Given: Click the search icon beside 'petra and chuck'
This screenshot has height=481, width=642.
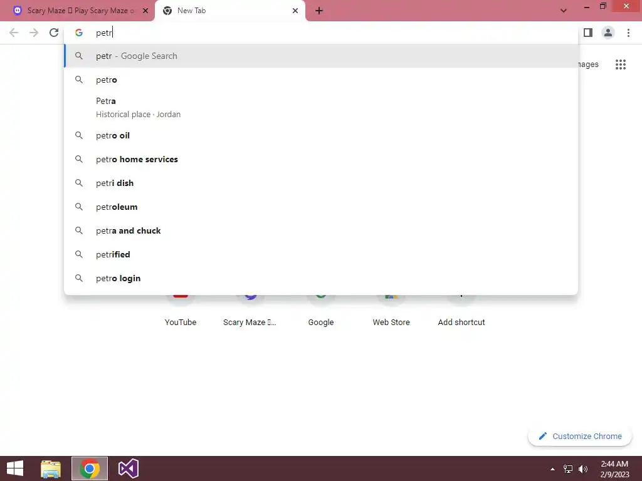Looking at the screenshot, I should pos(79,230).
